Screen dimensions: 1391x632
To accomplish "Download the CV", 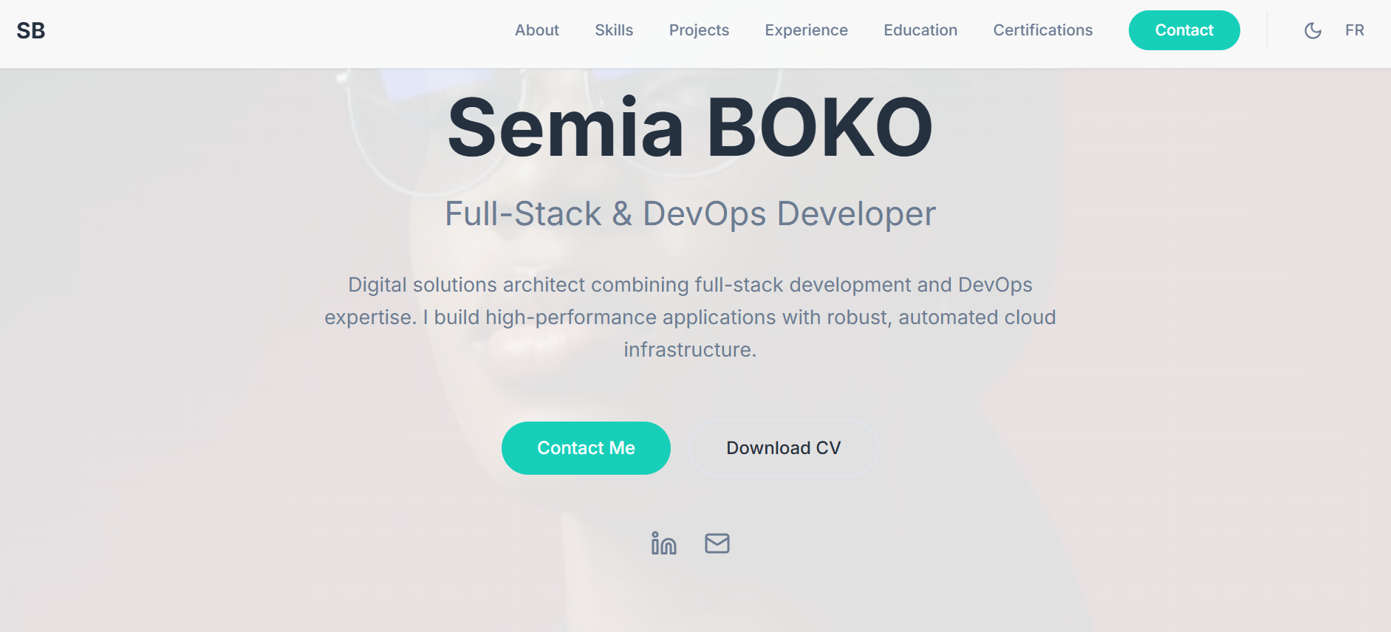I will [x=783, y=448].
